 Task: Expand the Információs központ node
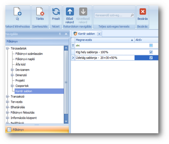7,118
